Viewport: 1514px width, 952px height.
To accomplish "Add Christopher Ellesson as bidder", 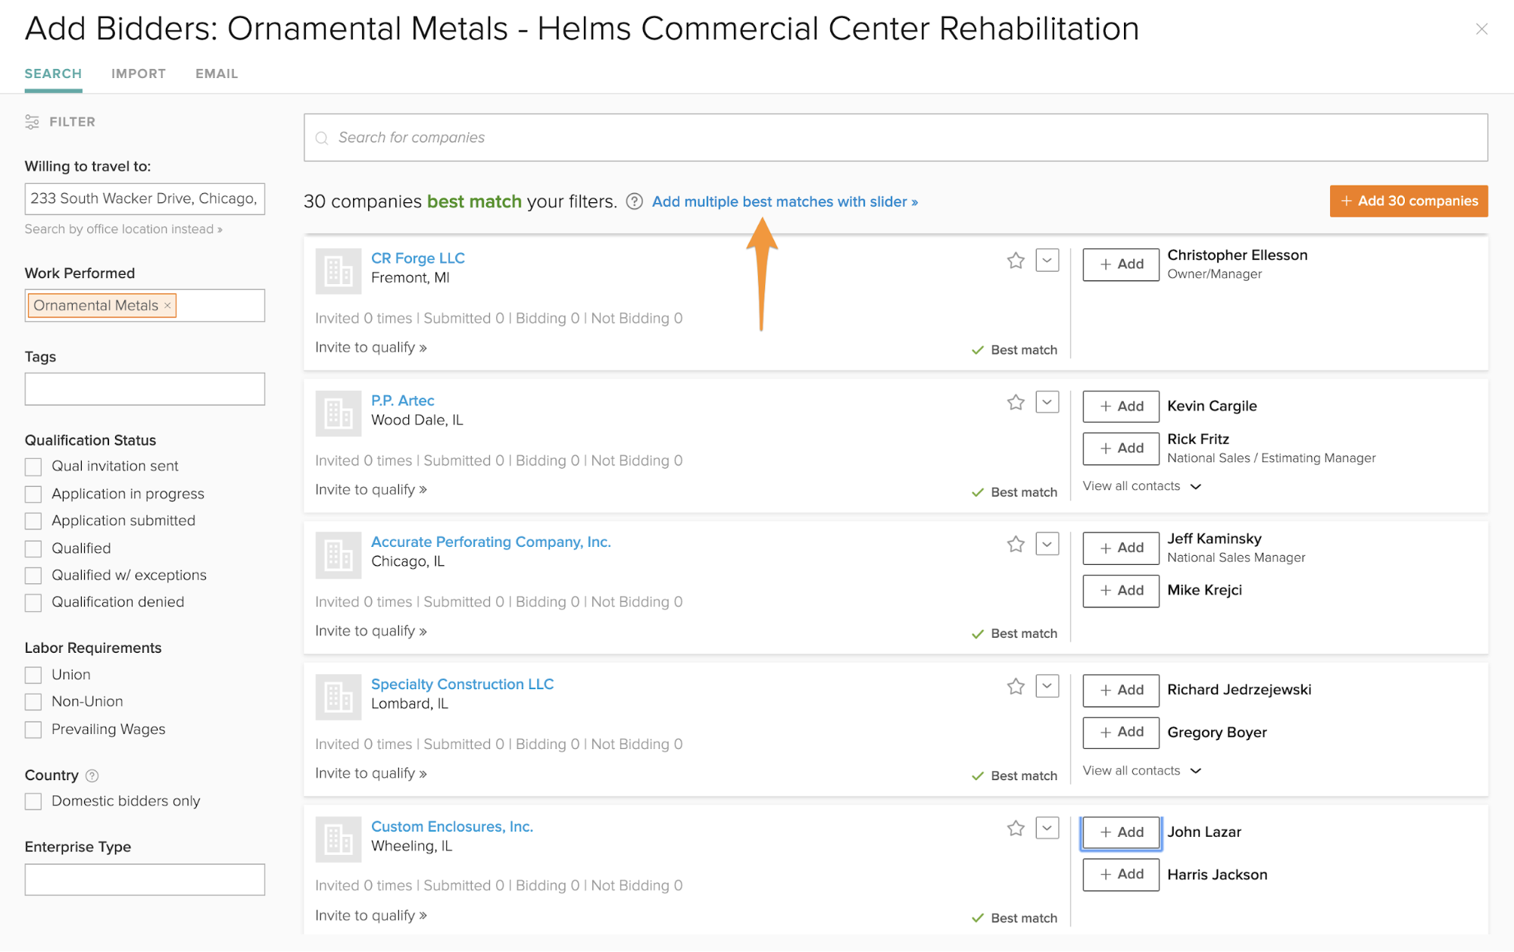I will (x=1121, y=264).
